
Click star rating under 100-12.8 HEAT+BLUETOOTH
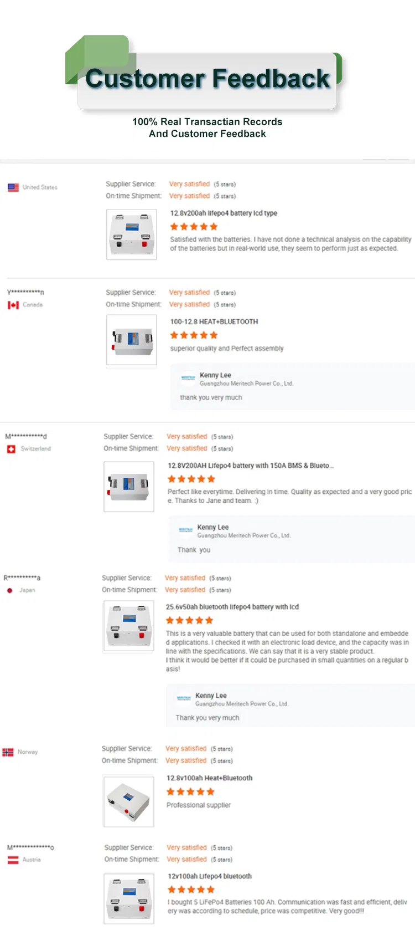pos(194,335)
